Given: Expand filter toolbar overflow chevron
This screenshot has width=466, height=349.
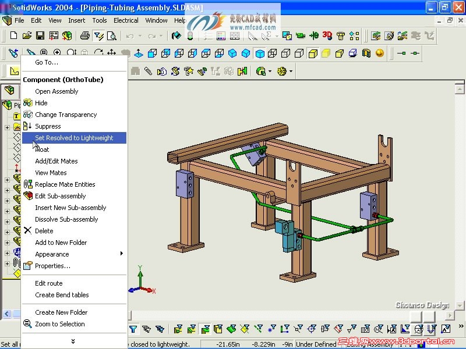Looking at the screenshot, I should (x=461, y=326).
